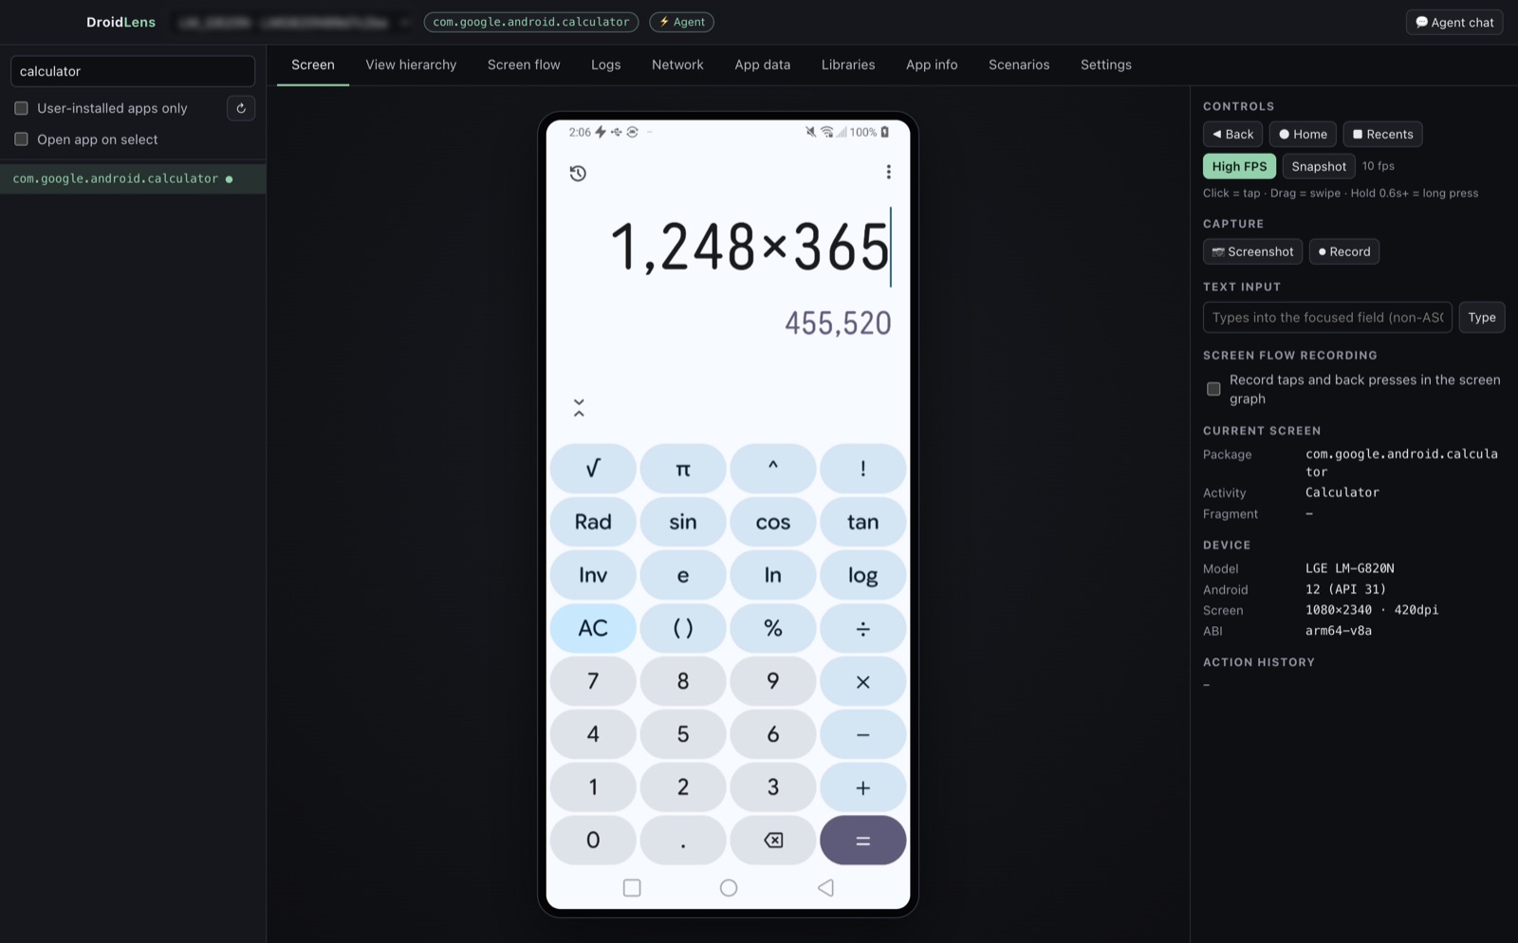Tap the parentheses key
This screenshot has width=1518, height=943.
[683, 628]
